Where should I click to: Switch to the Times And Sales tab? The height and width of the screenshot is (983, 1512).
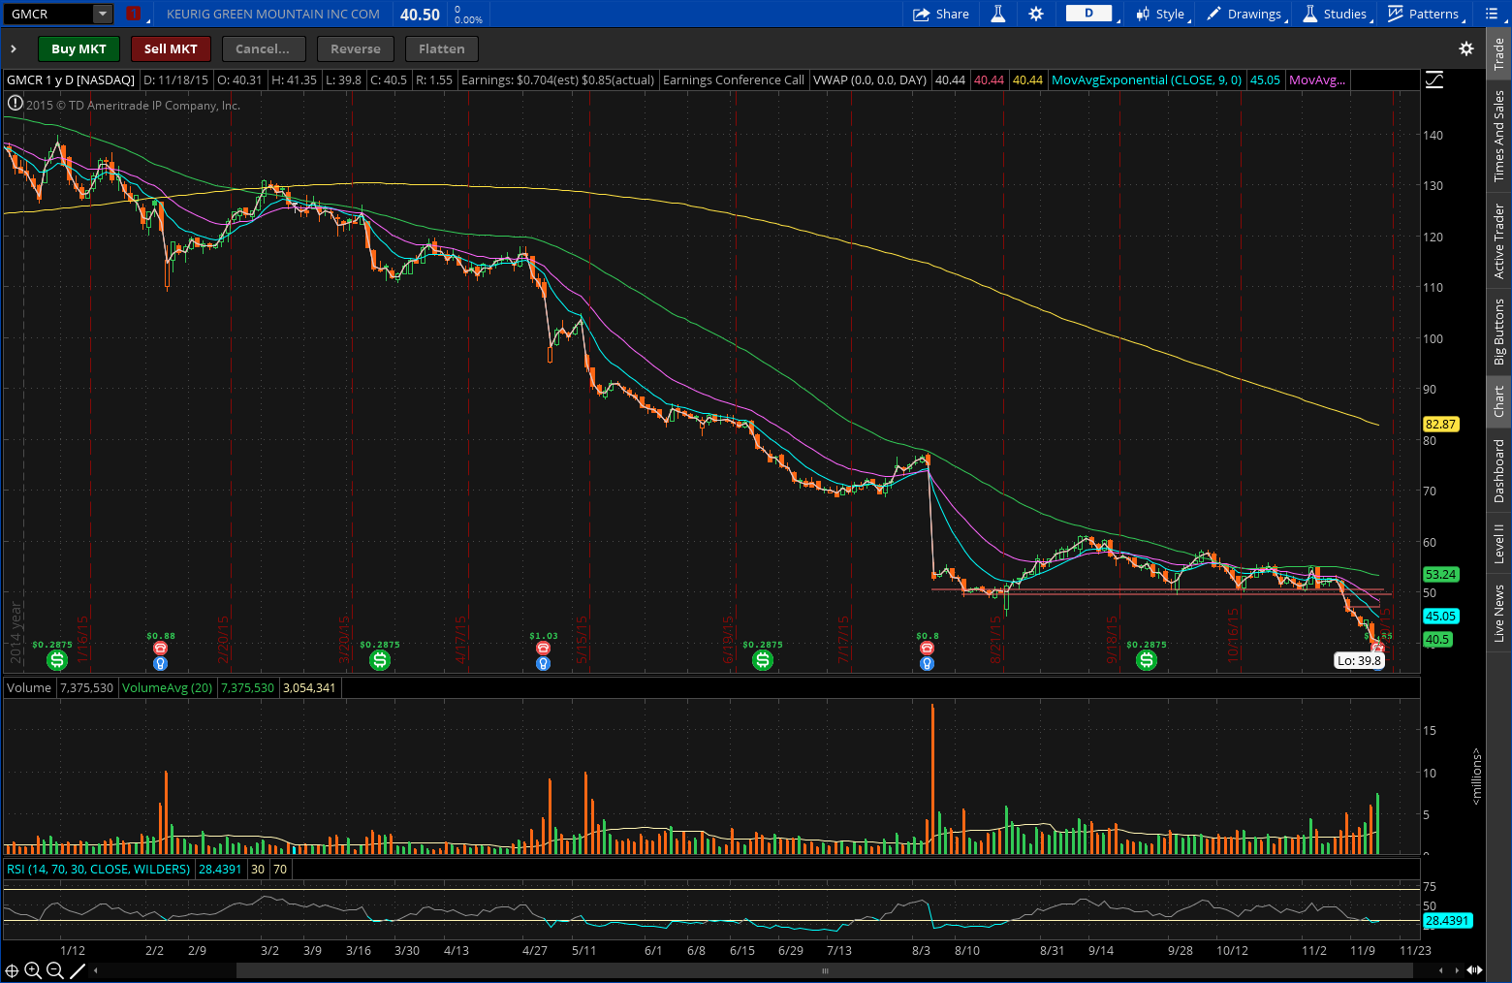tap(1499, 136)
